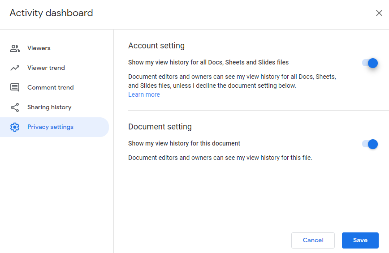Select the Privacy settings label
389x253 pixels.
(50, 127)
